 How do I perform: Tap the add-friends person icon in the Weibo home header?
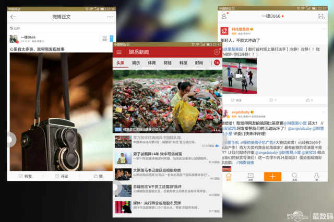coord(224,16)
